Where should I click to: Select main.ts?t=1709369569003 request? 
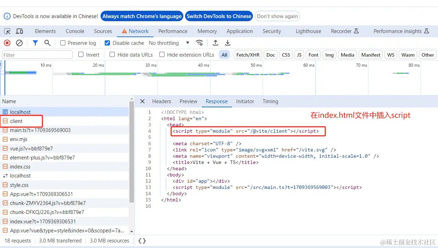pyautogui.click(x=64, y=130)
